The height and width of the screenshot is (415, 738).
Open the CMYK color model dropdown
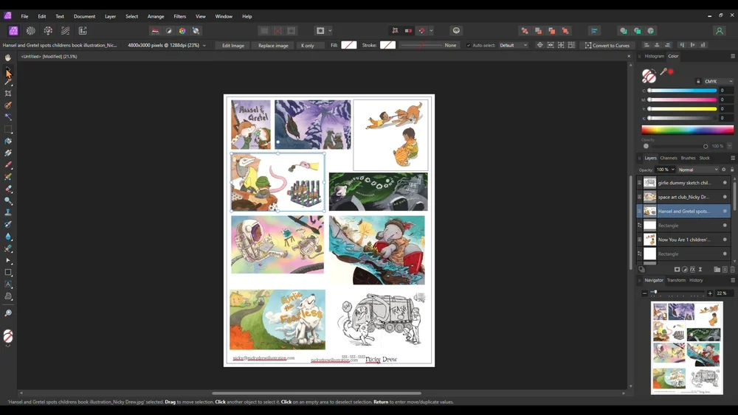[718, 81]
